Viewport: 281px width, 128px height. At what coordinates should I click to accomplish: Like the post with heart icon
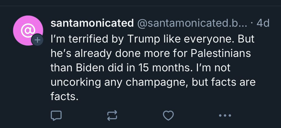tap(169, 115)
